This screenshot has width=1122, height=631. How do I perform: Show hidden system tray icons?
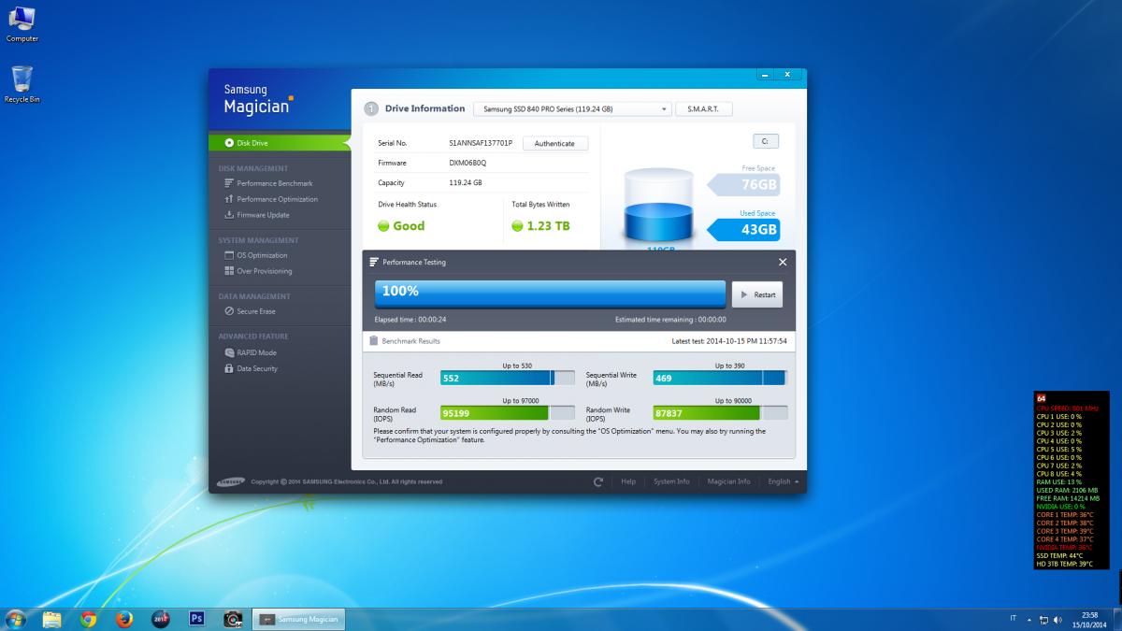pos(1029,620)
